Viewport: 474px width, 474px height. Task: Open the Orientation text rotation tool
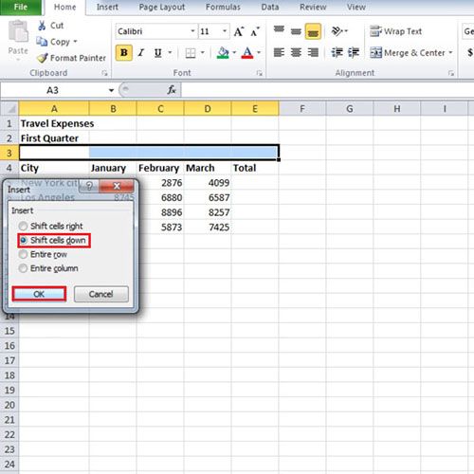tap(337, 31)
